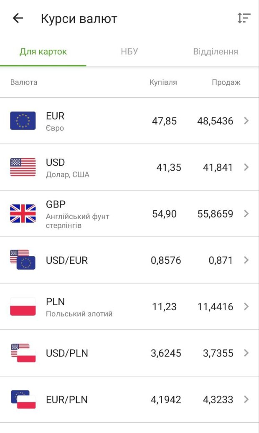Tap the EUR/PLN combined flags icon
The width and height of the screenshot is (259, 433).
(x=23, y=399)
